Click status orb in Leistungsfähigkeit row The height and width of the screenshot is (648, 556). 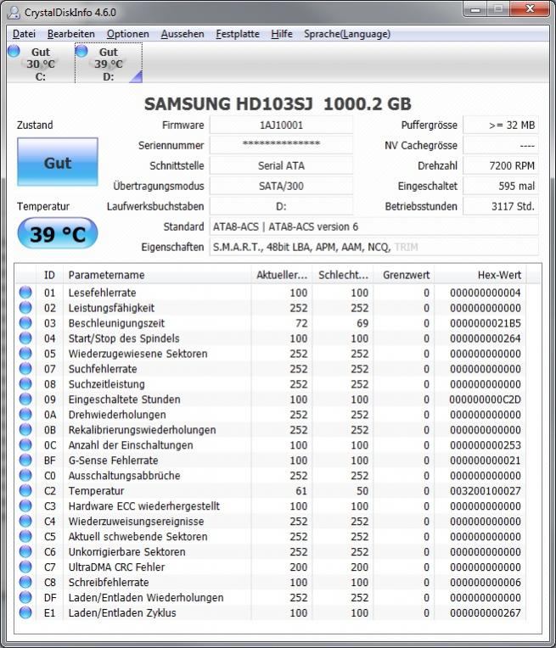pos(25,308)
